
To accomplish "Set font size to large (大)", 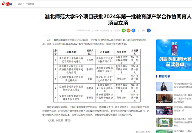I will tap(154, 30).
